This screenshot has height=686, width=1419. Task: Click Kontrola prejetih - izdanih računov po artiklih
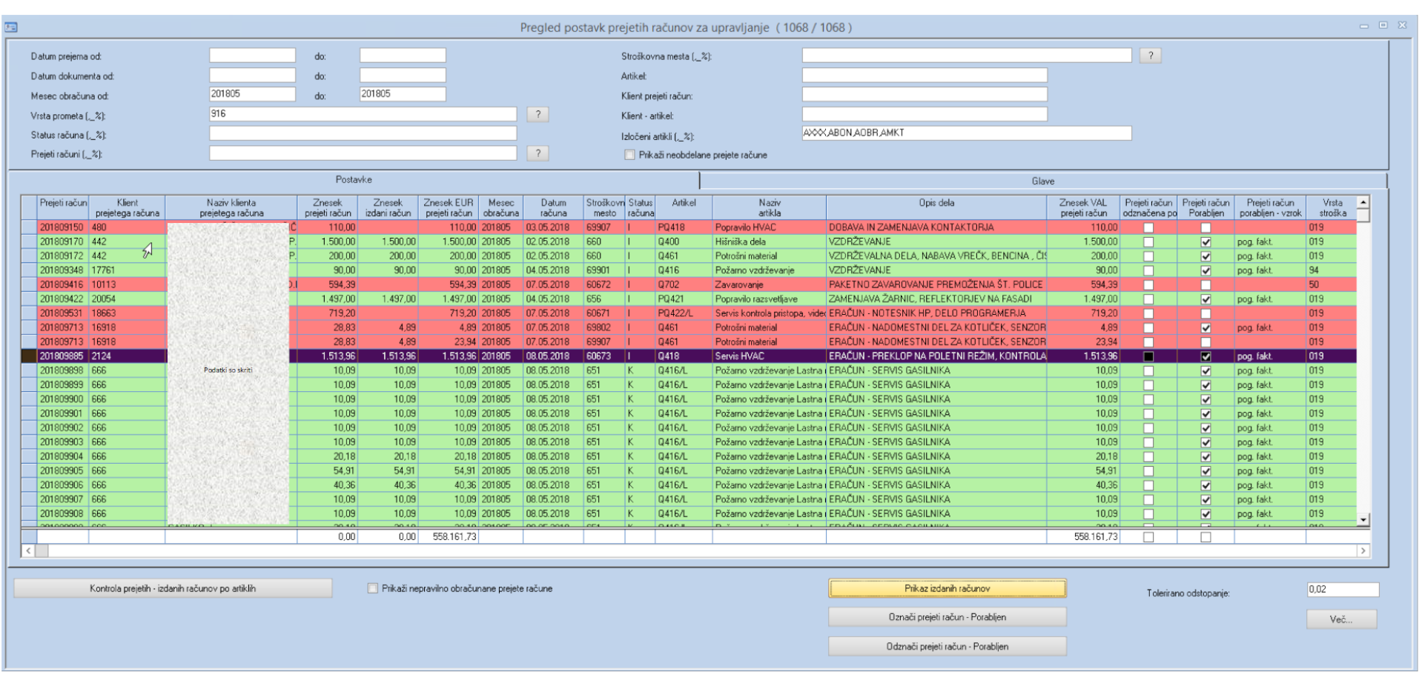pyautogui.click(x=173, y=588)
